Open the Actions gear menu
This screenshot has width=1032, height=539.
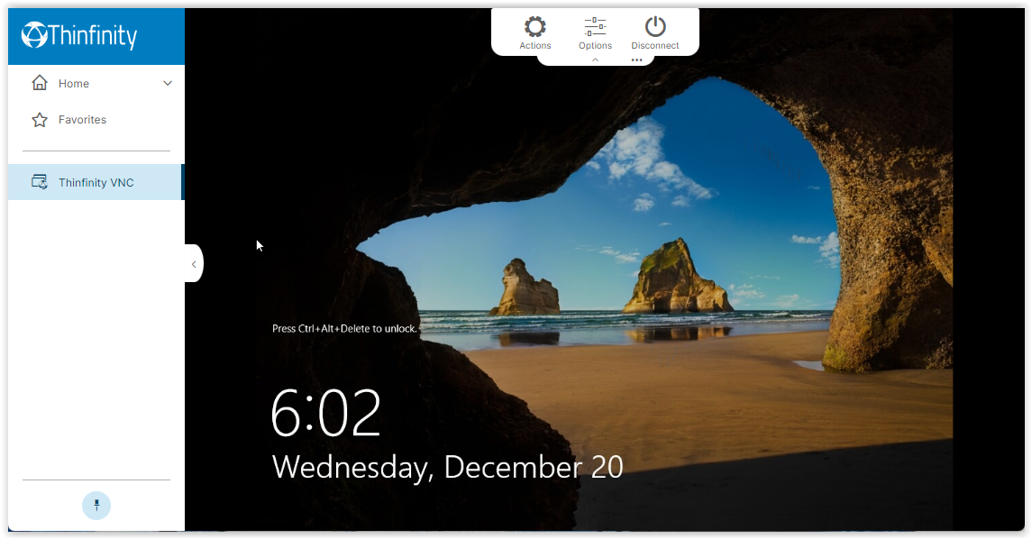534,32
